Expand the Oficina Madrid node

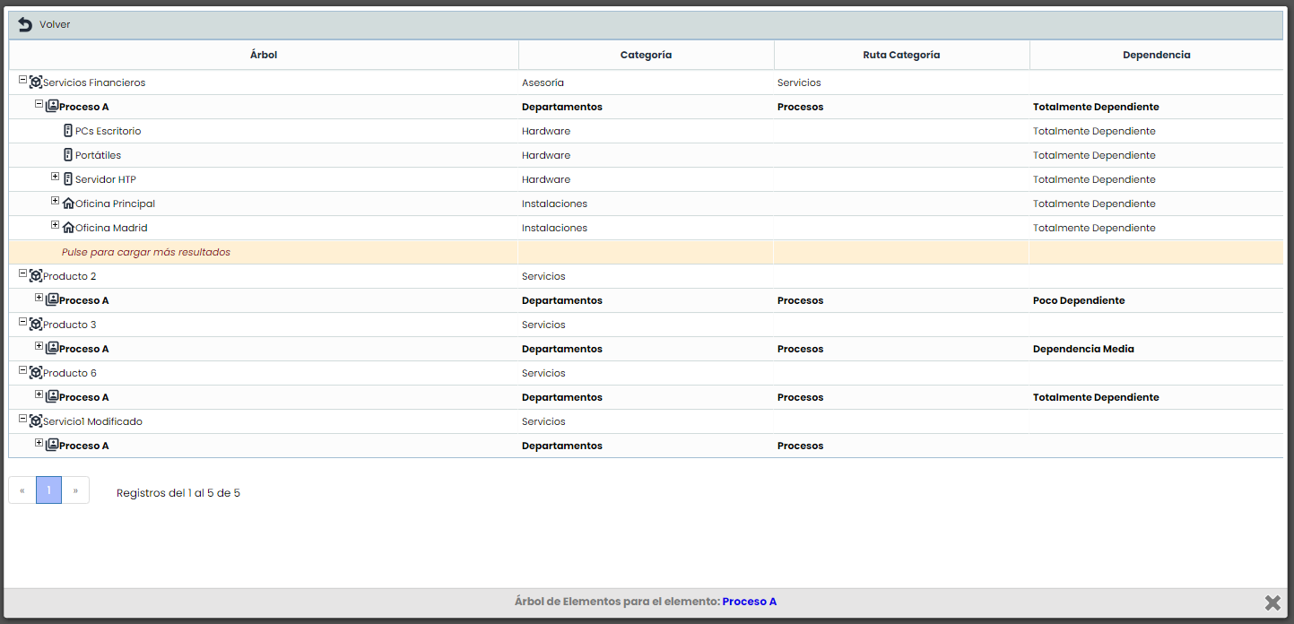(56, 225)
